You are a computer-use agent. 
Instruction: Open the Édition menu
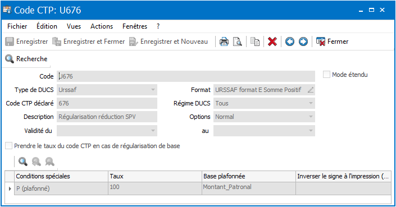[x=47, y=26]
